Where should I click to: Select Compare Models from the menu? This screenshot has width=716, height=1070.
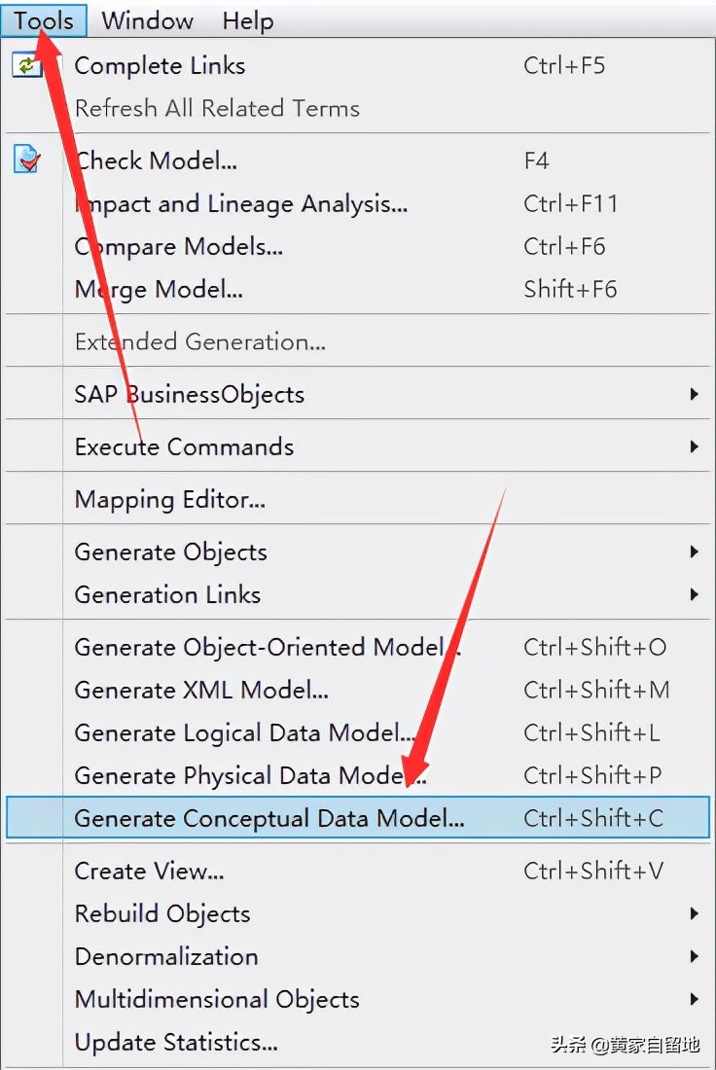(178, 246)
